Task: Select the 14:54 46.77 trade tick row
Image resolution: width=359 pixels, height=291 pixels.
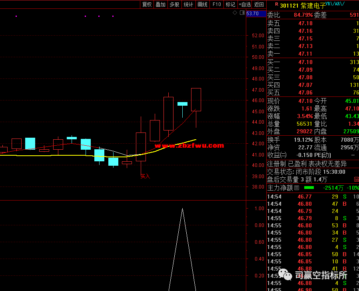Action: (313, 197)
